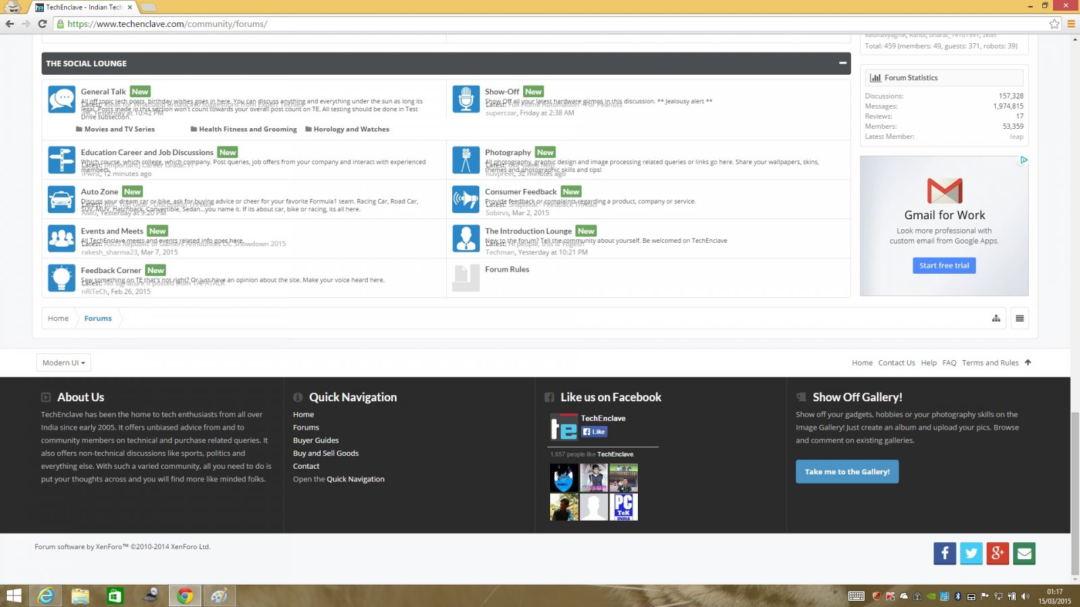
Task: Click Buy and Sell Goods link
Action: pos(326,453)
